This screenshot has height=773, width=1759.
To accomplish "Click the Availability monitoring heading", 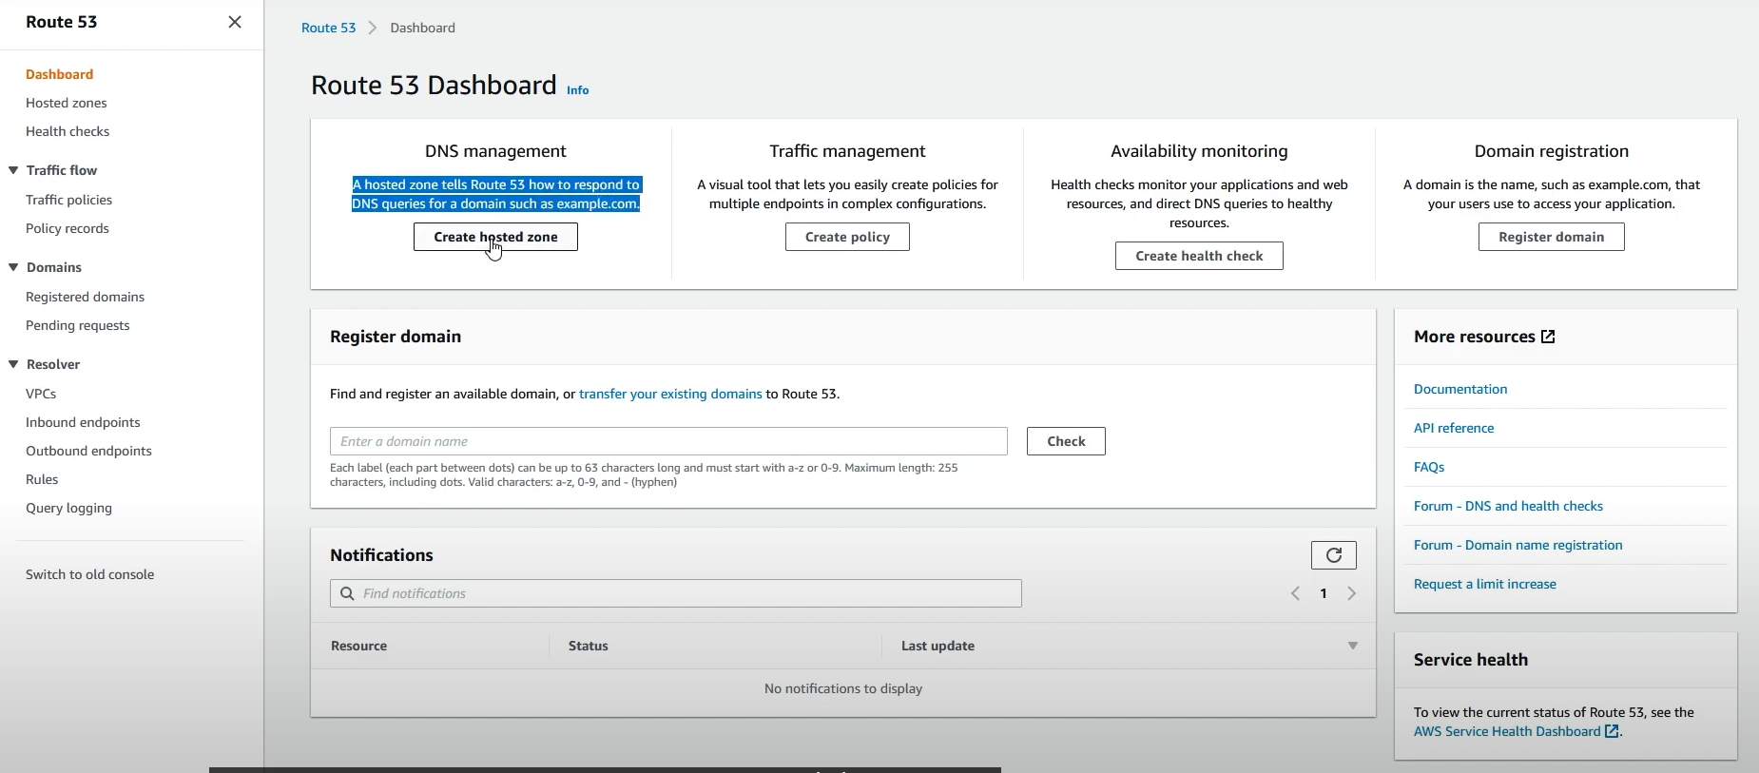I will pos(1199,151).
